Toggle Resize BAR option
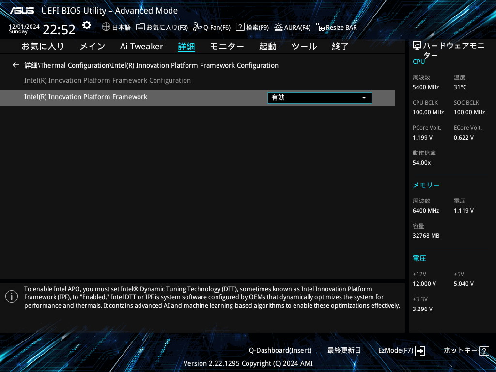Screen dimensions: 496x372 336,27
